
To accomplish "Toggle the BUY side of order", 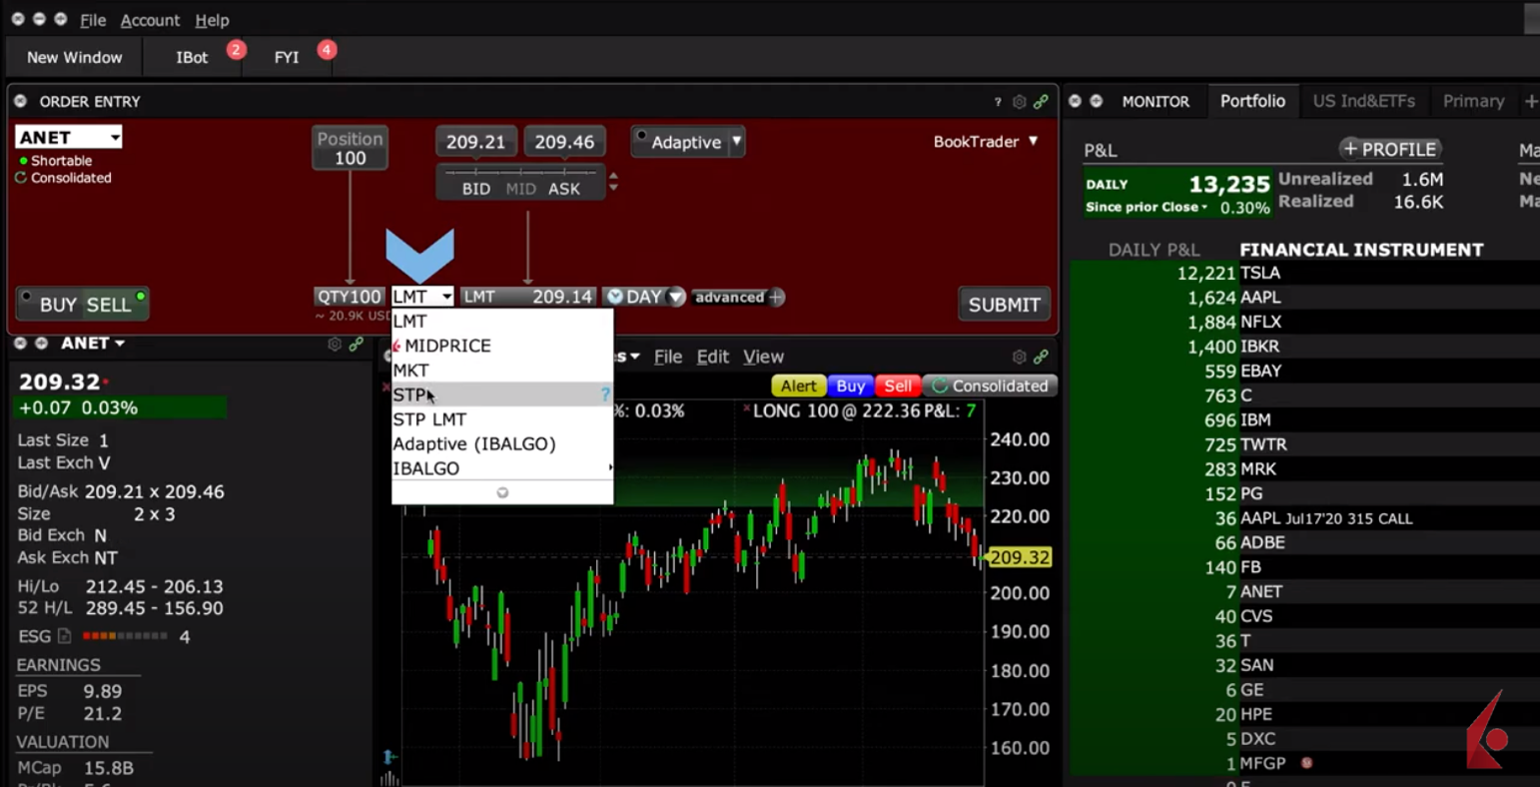I will click(57, 305).
